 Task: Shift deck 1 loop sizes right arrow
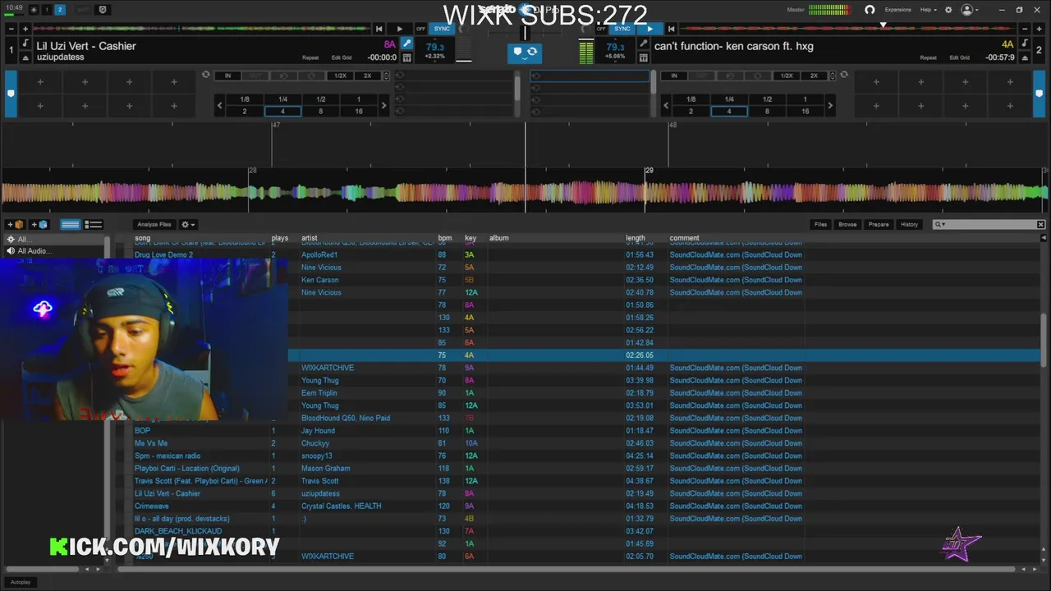[383, 105]
